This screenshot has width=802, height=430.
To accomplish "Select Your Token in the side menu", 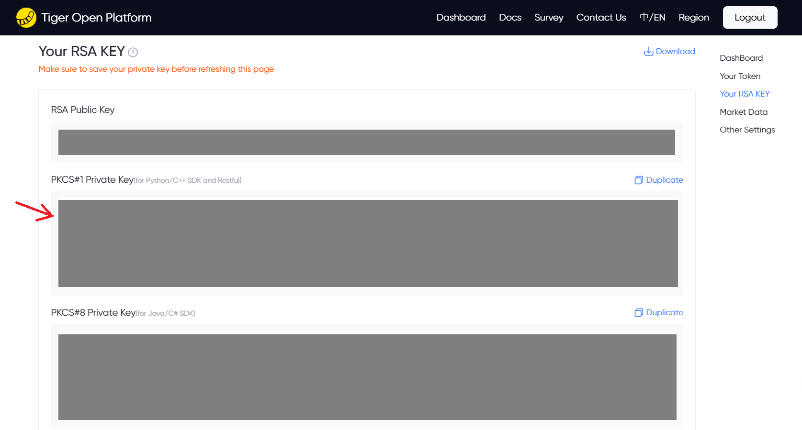I will coord(740,76).
